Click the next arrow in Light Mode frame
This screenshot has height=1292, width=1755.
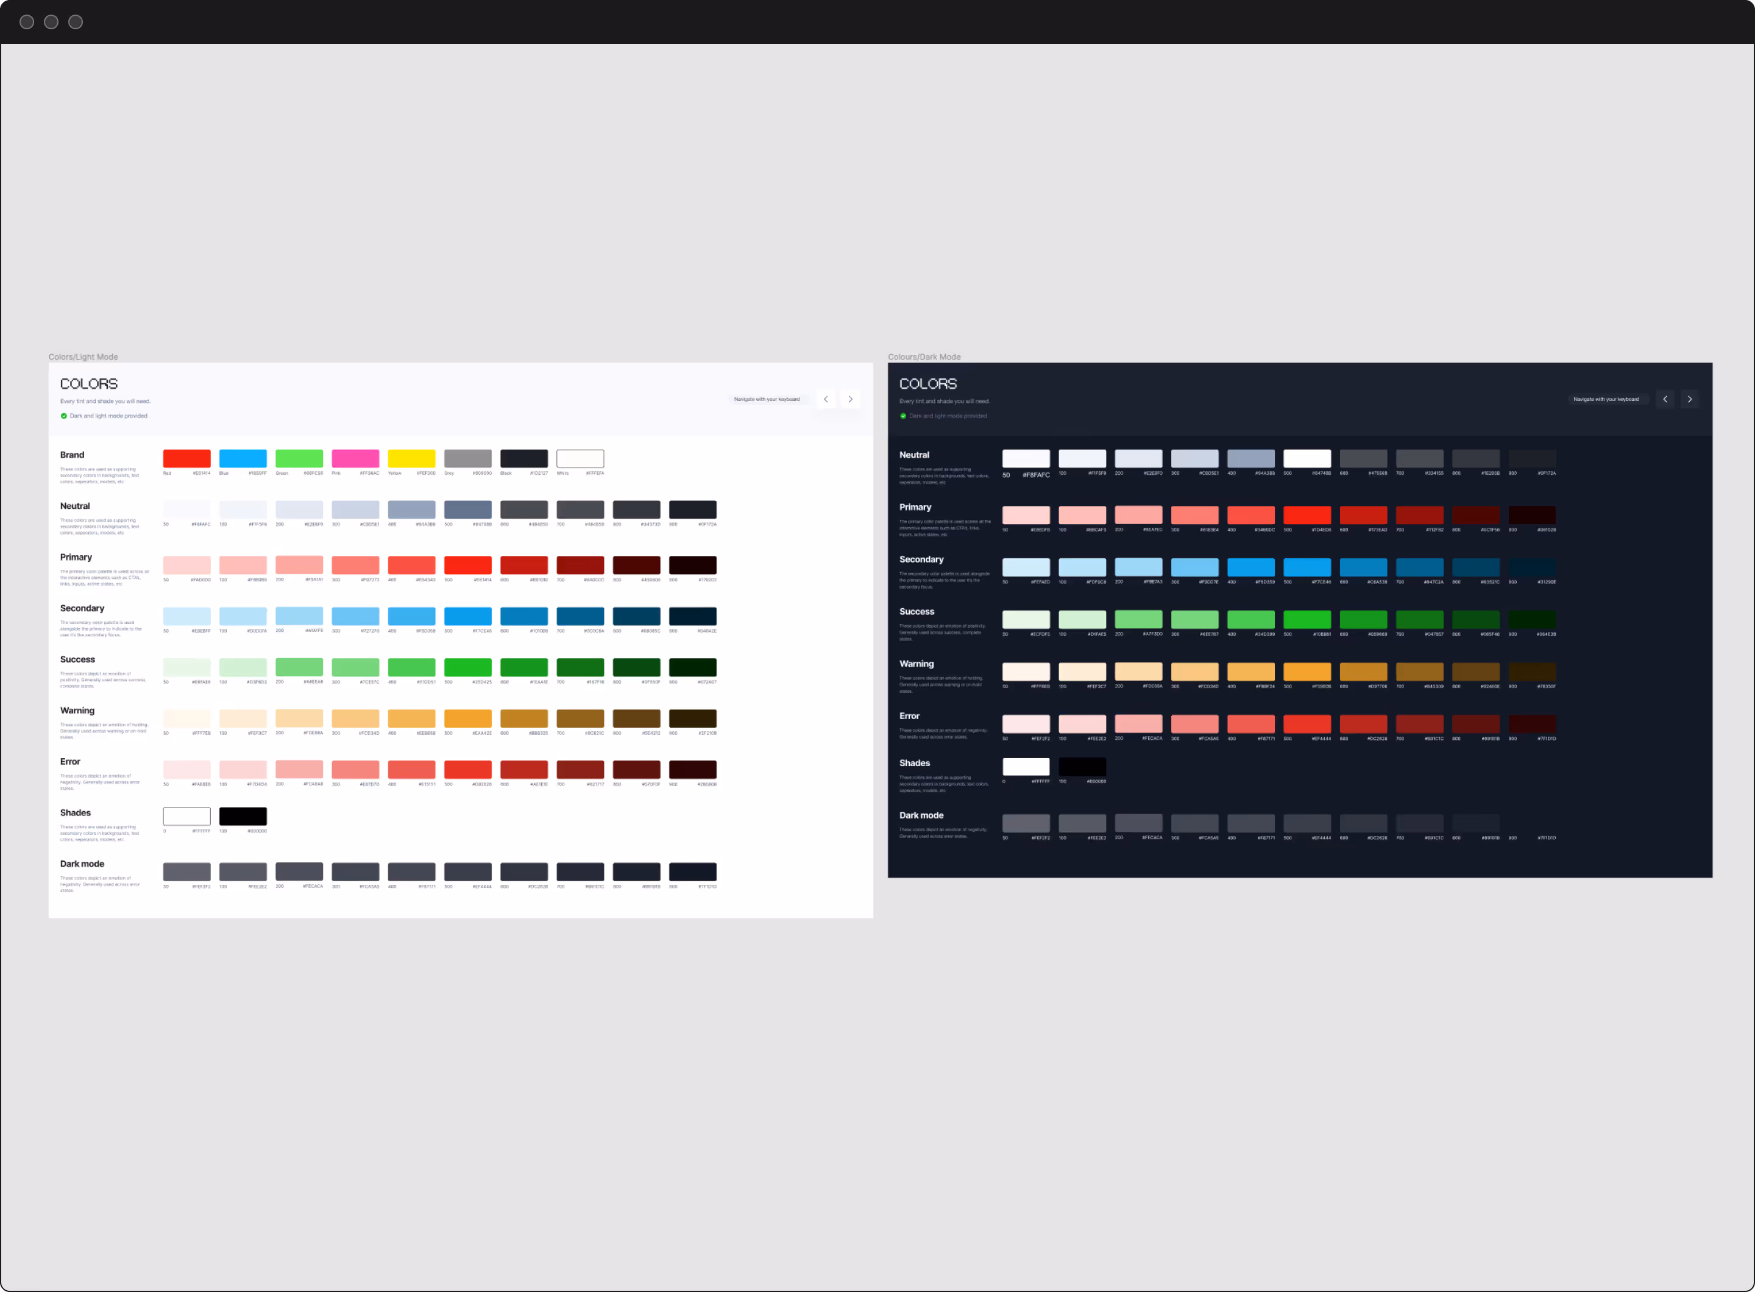click(x=850, y=400)
